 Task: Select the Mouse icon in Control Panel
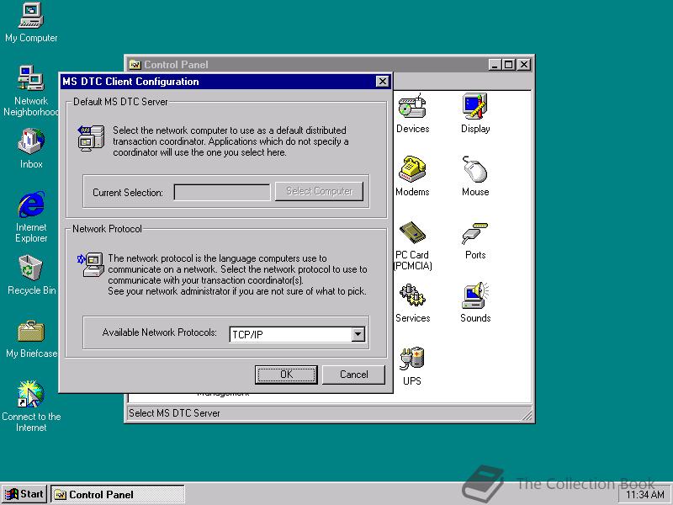(475, 176)
